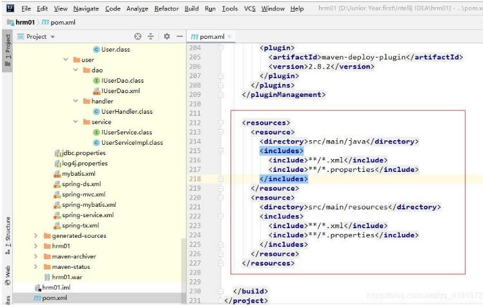Expand the generated-sources folder

(x=36, y=236)
